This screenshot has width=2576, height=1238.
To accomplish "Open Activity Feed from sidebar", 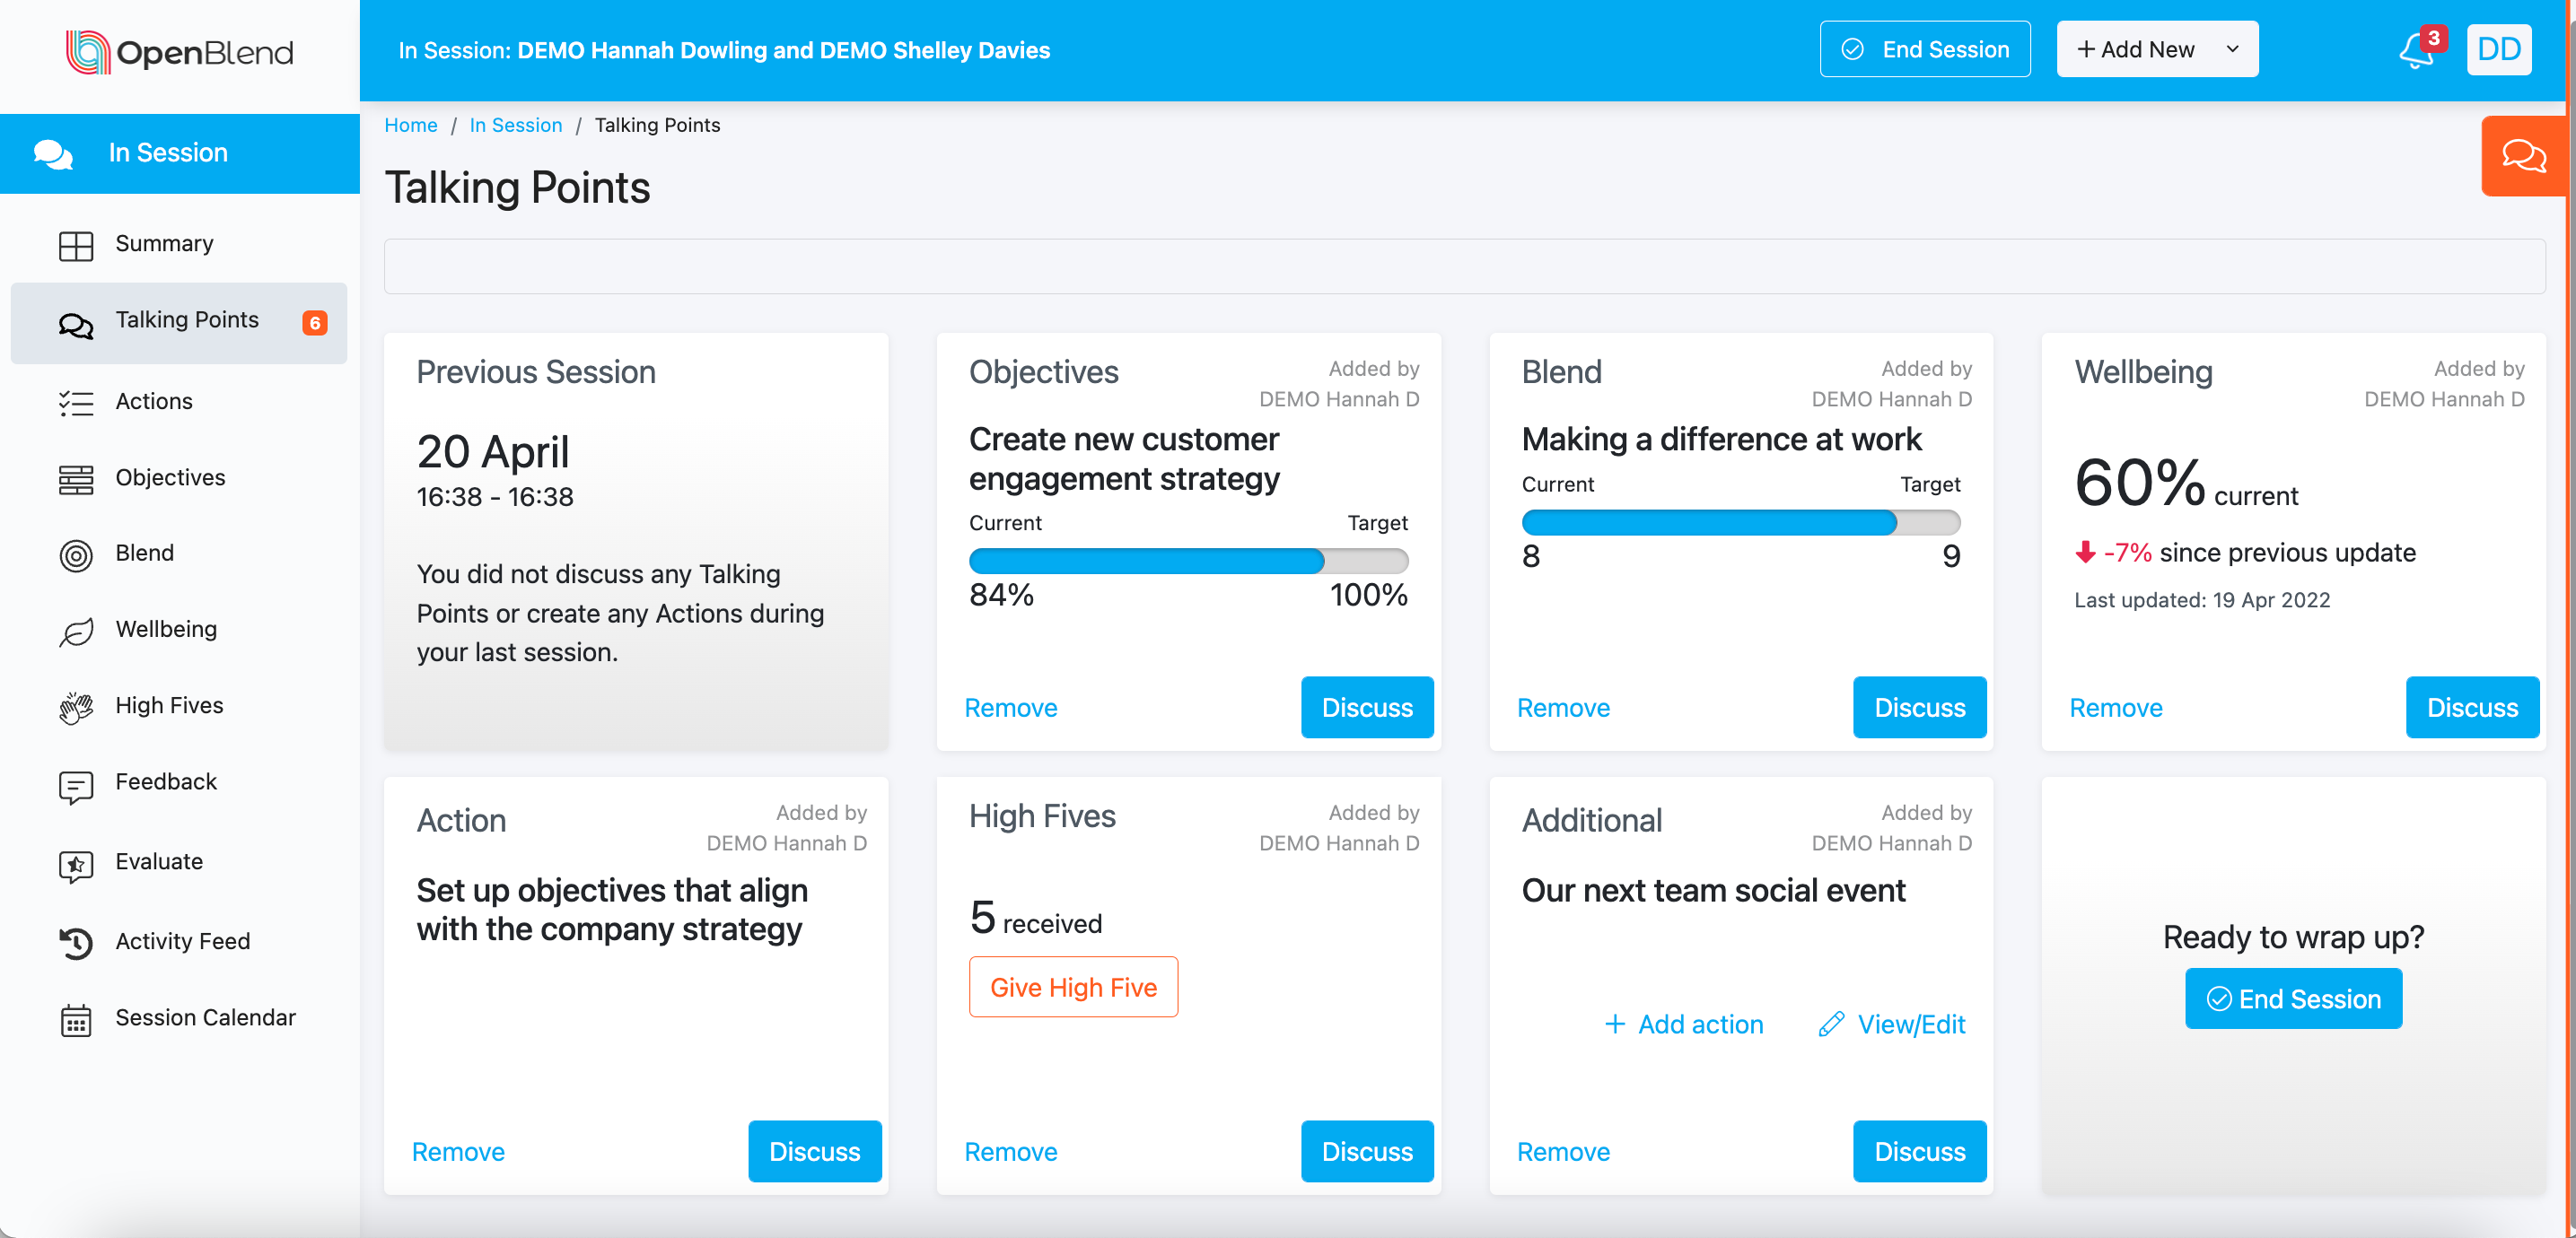I will point(182,941).
